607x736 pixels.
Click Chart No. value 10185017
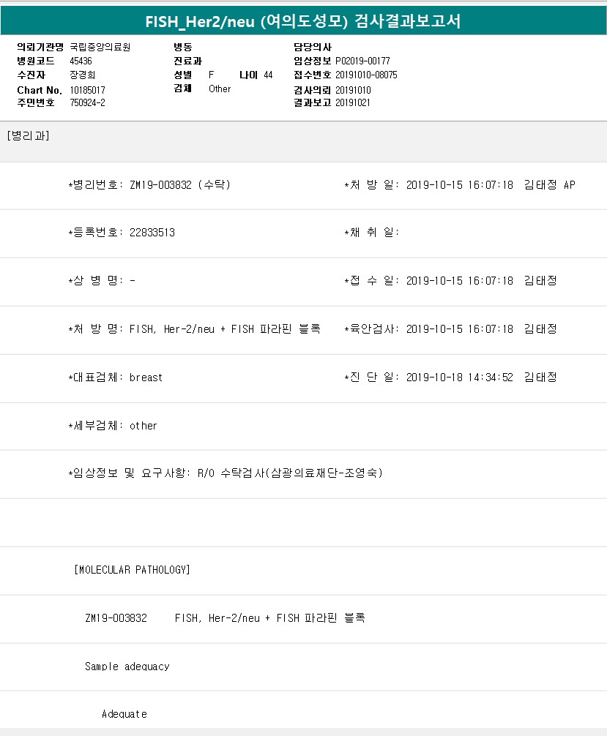pos(89,89)
